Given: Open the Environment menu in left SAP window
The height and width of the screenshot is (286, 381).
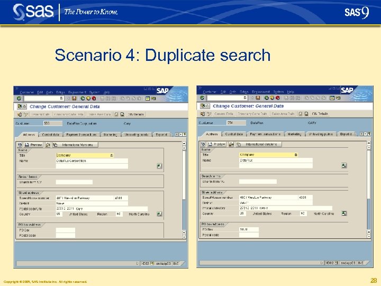Looking at the screenshot, I should pos(77,92).
